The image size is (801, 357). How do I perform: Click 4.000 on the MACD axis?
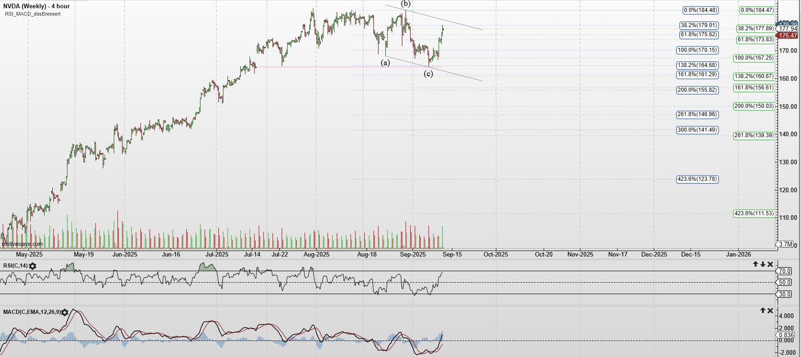pyautogui.click(x=786, y=316)
